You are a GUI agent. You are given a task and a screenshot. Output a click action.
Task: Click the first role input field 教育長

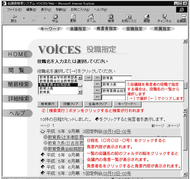click(115, 78)
